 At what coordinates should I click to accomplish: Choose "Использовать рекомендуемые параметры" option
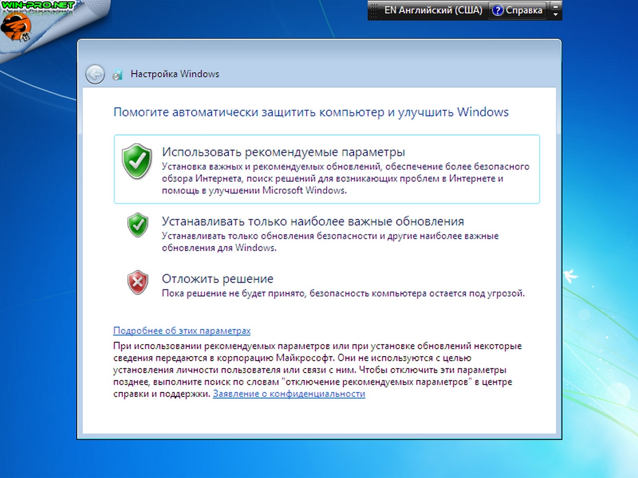click(x=327, y=169)
